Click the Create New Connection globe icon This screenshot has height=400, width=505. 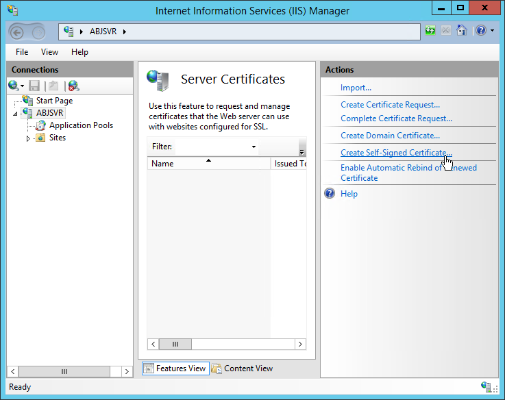point(13,86)
